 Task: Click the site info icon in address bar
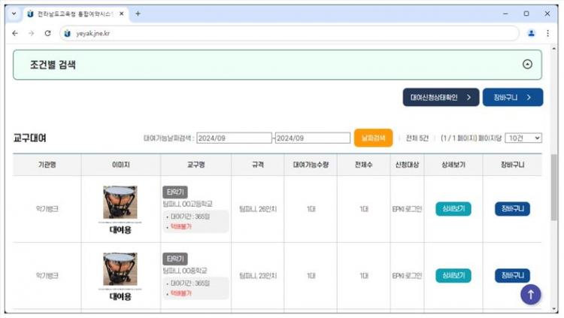click(67, 33)
